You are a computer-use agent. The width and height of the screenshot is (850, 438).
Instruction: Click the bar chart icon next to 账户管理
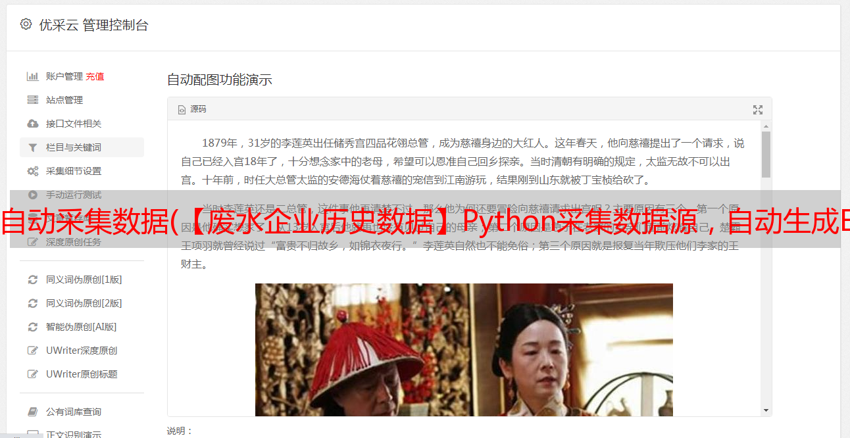click(x=32, y=76)
